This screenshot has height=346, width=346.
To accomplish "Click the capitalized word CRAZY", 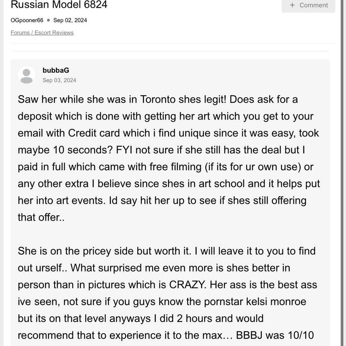I will click(x=187, y=285).
